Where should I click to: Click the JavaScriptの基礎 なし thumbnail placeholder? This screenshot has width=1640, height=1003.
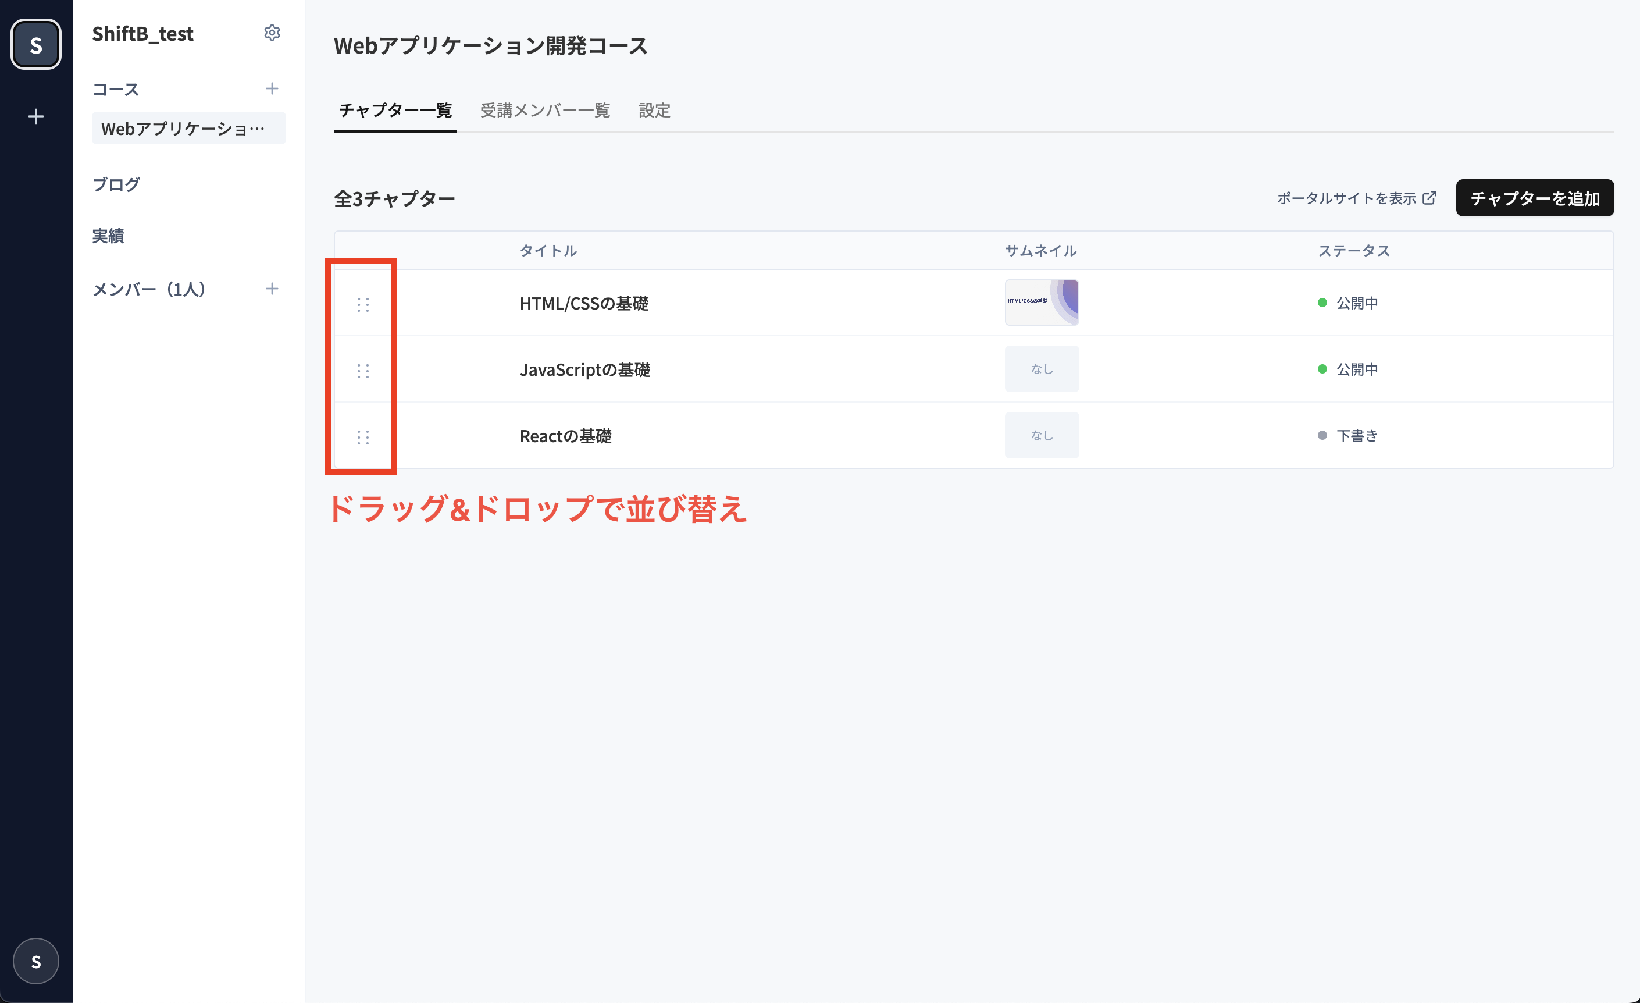click(1041, 369)
